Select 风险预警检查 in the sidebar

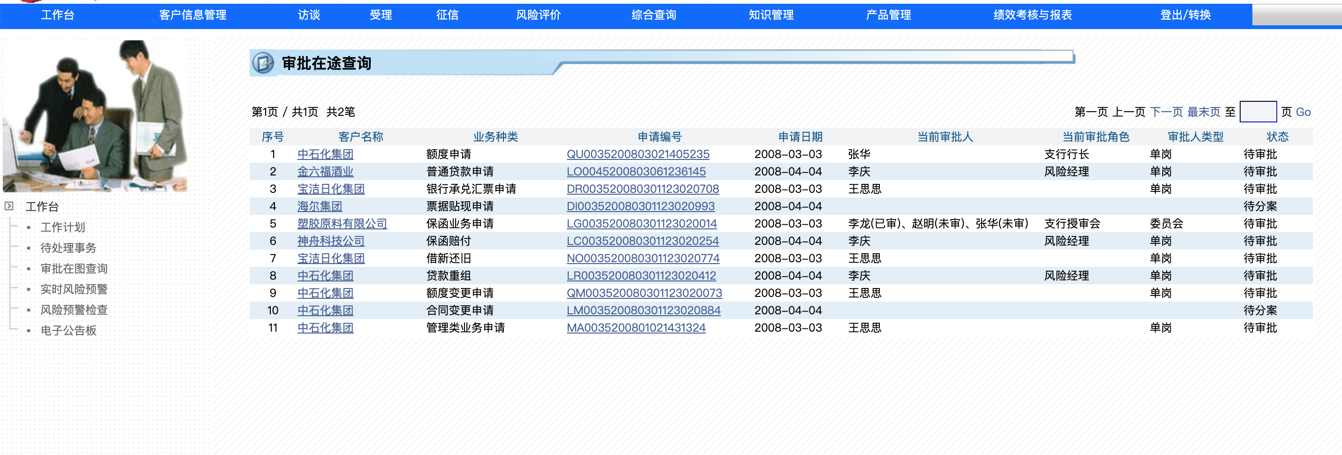coord(74,310)
